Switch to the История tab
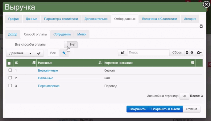 tap(190, 19)
